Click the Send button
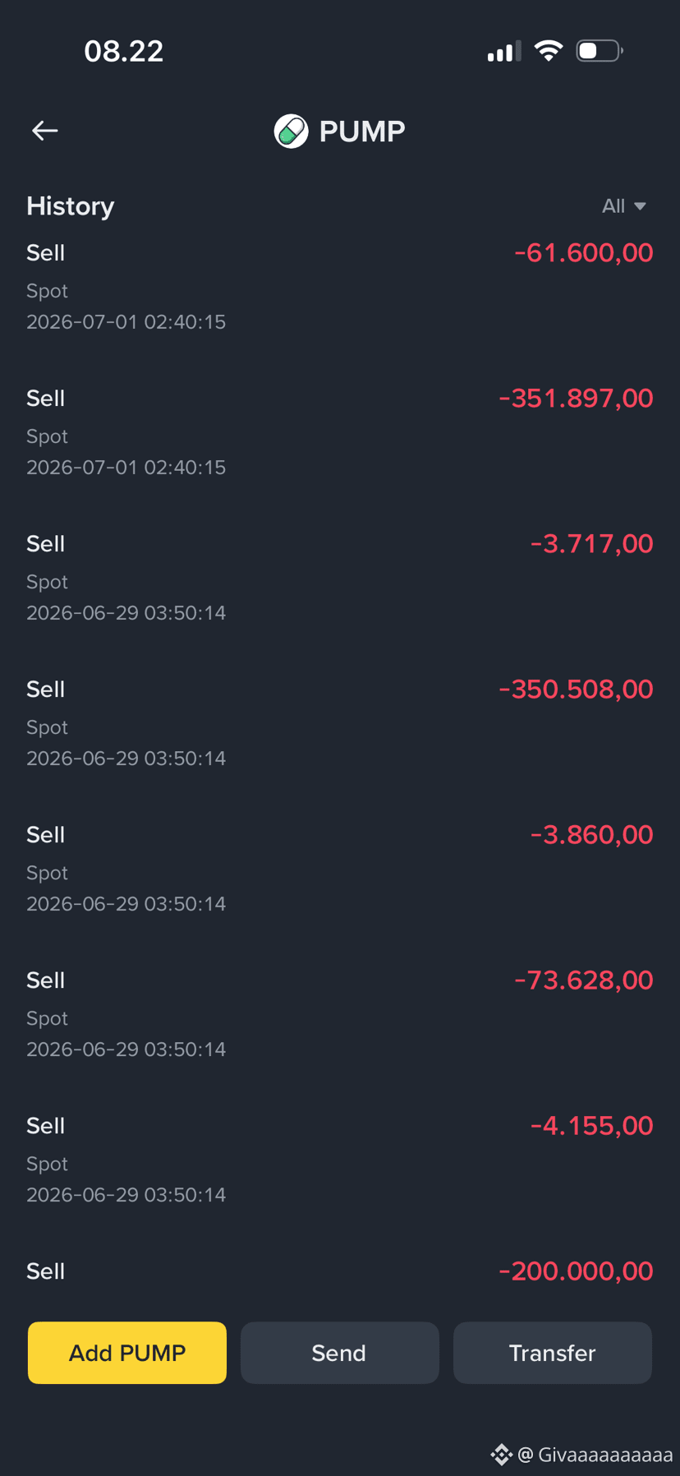 [340, 1353]
